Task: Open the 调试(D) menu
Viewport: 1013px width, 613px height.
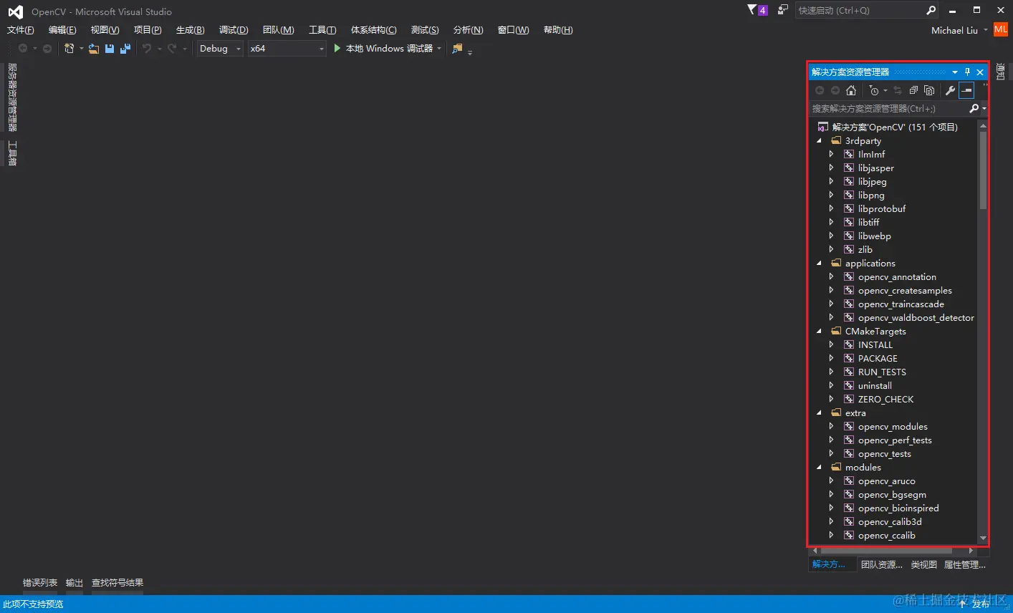Action: click(x=234, y=30)
